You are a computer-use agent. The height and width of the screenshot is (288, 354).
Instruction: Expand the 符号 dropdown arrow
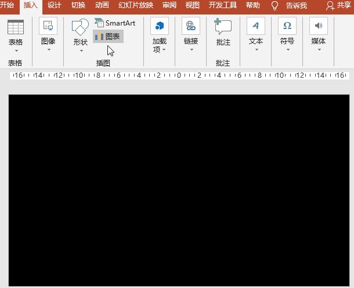click(288, 50)
